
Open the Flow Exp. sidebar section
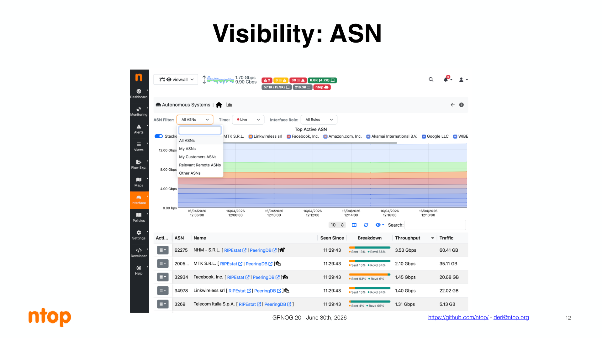click(x=139, y=164)
